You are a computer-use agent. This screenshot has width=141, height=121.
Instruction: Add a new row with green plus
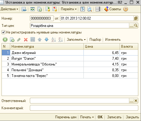coord(5,40)
